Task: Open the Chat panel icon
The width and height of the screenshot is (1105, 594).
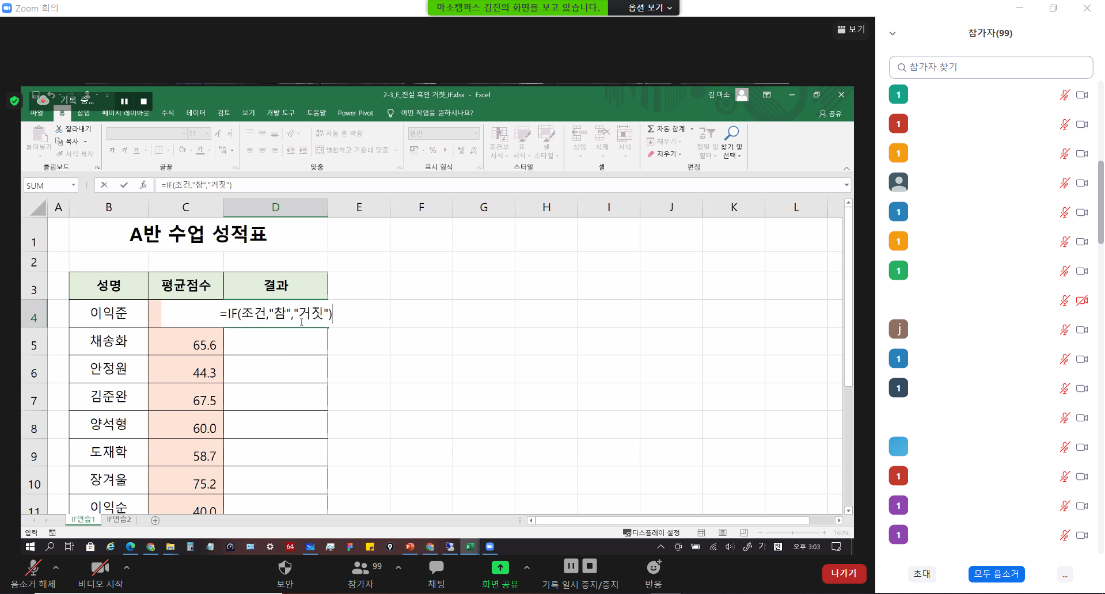Action: tap(436, 568)
